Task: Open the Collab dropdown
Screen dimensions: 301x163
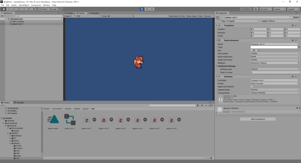Action: [x=246, y=9]
